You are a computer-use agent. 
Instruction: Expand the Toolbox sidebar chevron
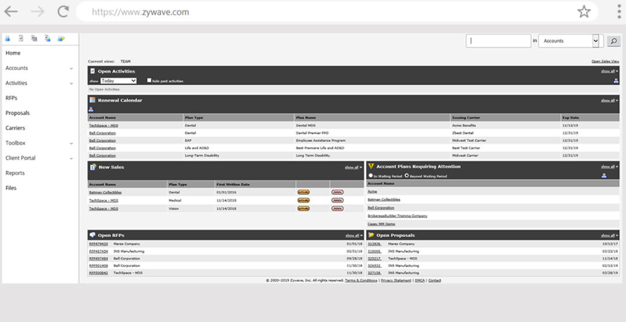click(x=71, y=143)
